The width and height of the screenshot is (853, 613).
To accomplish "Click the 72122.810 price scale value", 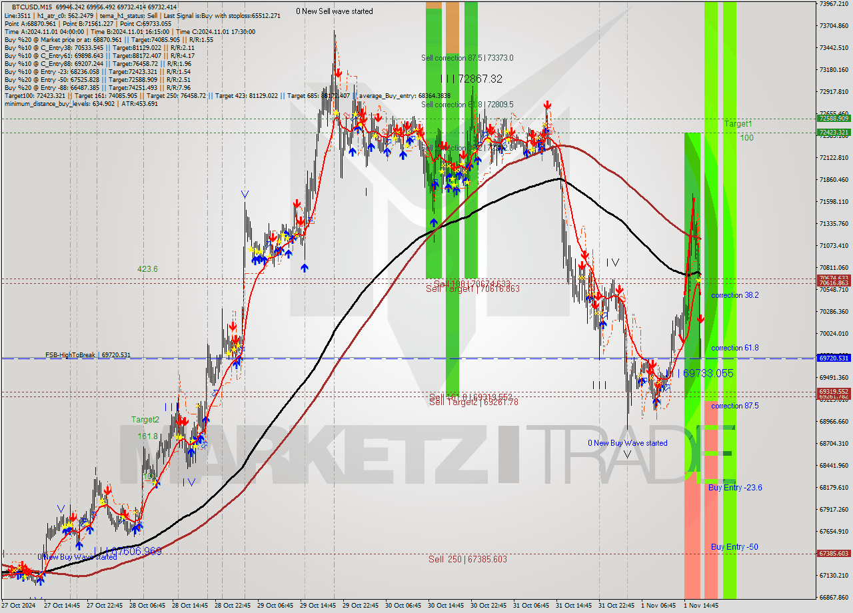I will pyautogui.click(x=834, y=157).
